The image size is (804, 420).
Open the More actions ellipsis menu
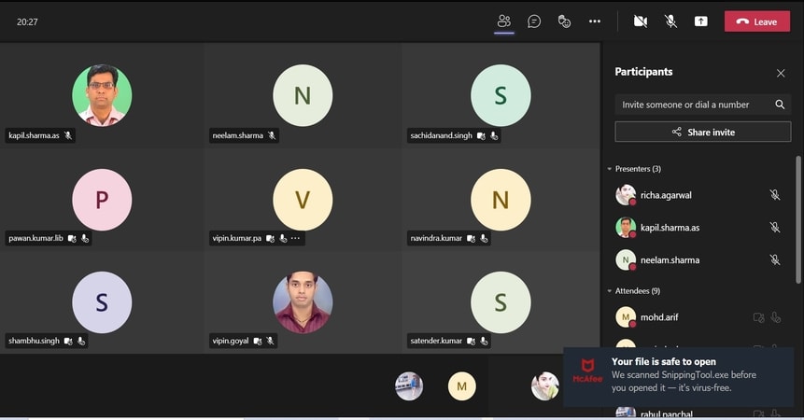tap(595, 21)
